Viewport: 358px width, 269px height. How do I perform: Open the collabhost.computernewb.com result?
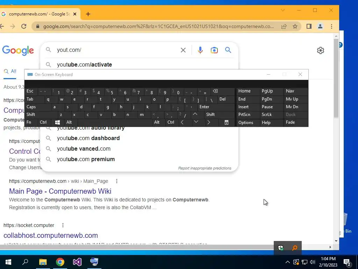coord(51,235)
